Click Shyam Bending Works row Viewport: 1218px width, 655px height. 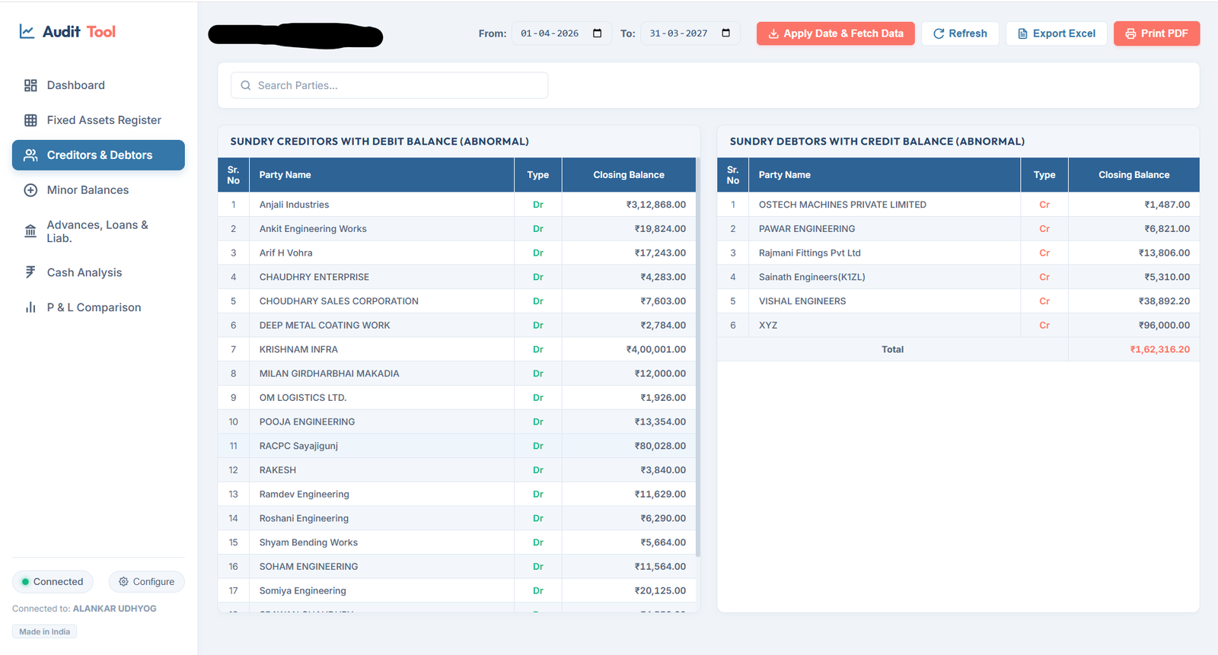click(x=457, y=542)
